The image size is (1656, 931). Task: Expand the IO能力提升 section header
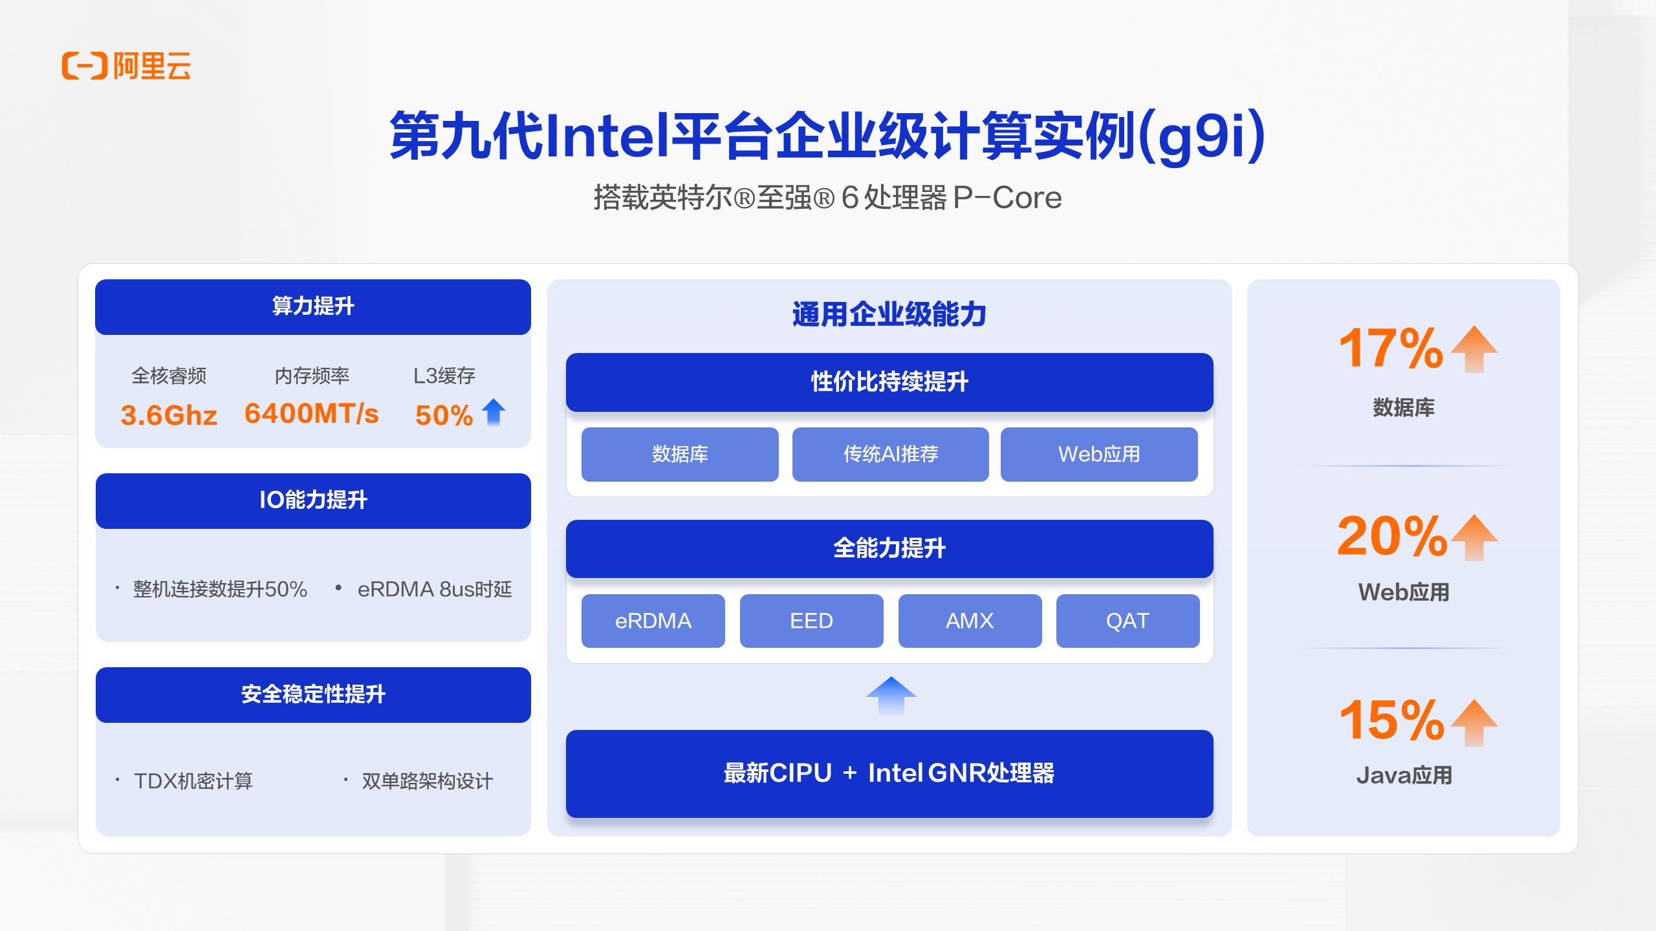pos(312,501)
